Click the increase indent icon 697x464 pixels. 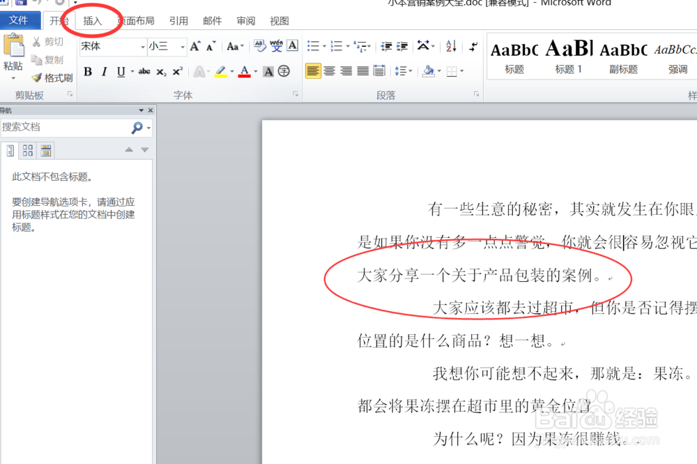coord(402,46)
